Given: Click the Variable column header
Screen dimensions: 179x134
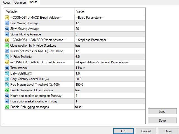Looking at the screenshot, I should click(x=39, y=11).
